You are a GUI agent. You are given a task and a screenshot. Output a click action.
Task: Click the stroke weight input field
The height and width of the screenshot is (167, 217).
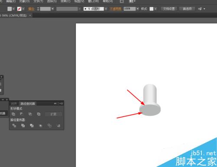pyautogui.click(x=45, y=9)
